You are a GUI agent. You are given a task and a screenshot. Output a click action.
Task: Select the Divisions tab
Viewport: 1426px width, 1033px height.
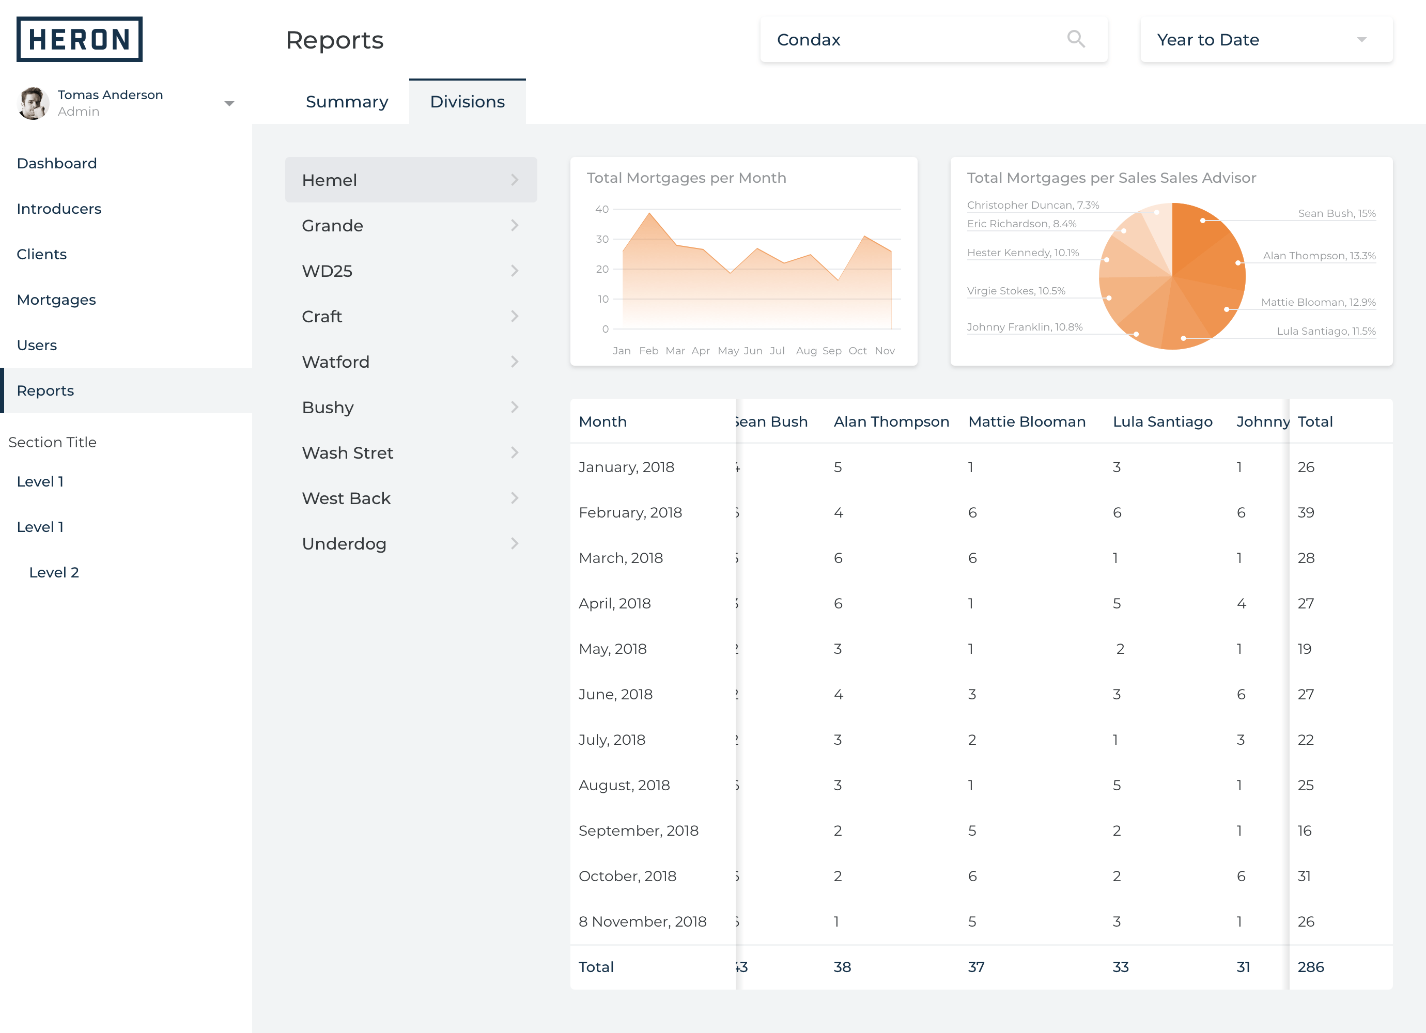tap(467, 102)
